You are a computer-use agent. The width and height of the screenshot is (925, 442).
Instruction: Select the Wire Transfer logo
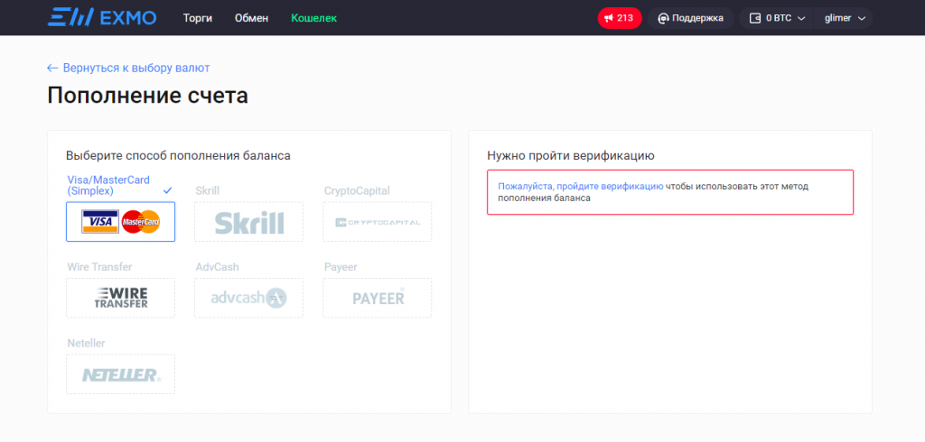coord(120,298)
